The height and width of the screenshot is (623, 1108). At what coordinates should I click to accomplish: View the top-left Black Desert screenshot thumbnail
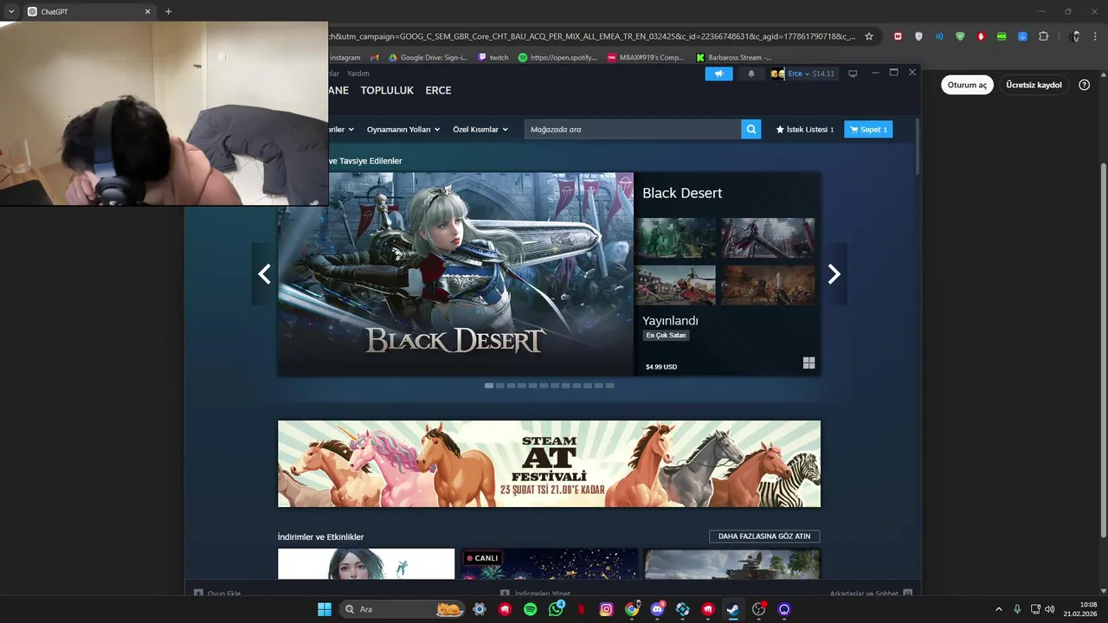[x=675, y=238]
